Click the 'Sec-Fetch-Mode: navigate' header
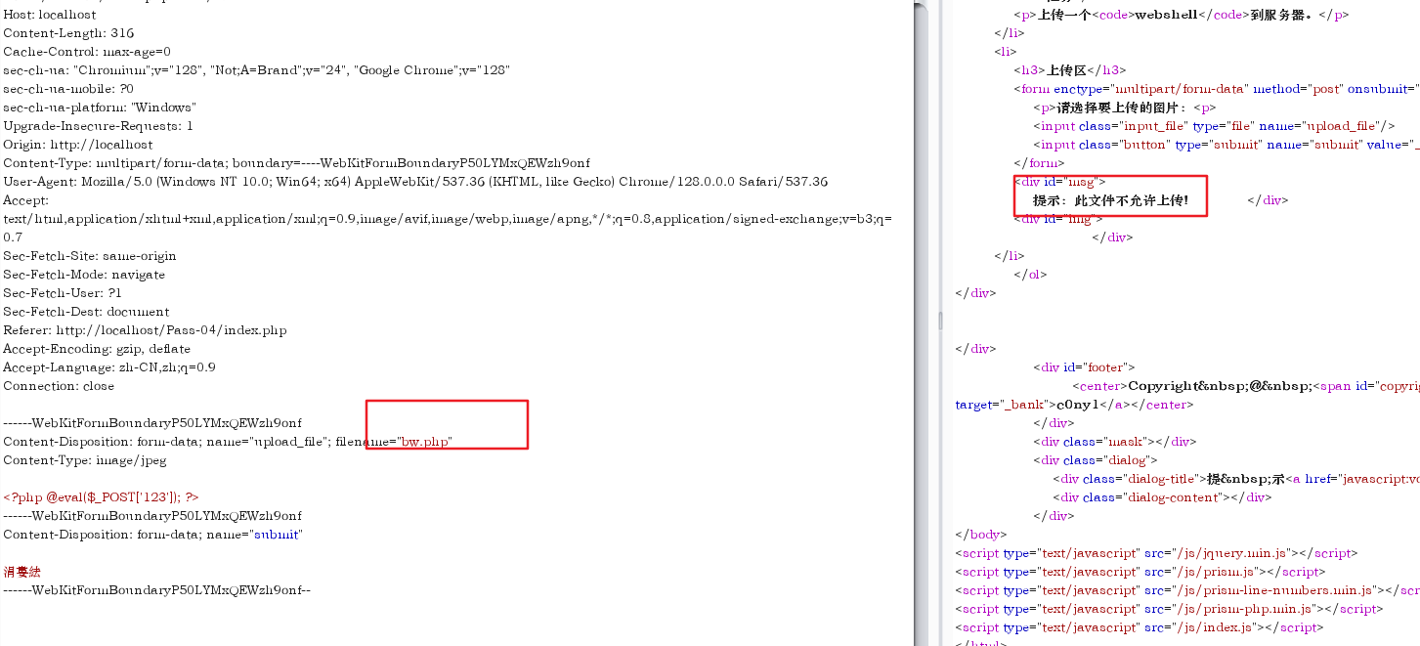 click(x=84, y=275)
